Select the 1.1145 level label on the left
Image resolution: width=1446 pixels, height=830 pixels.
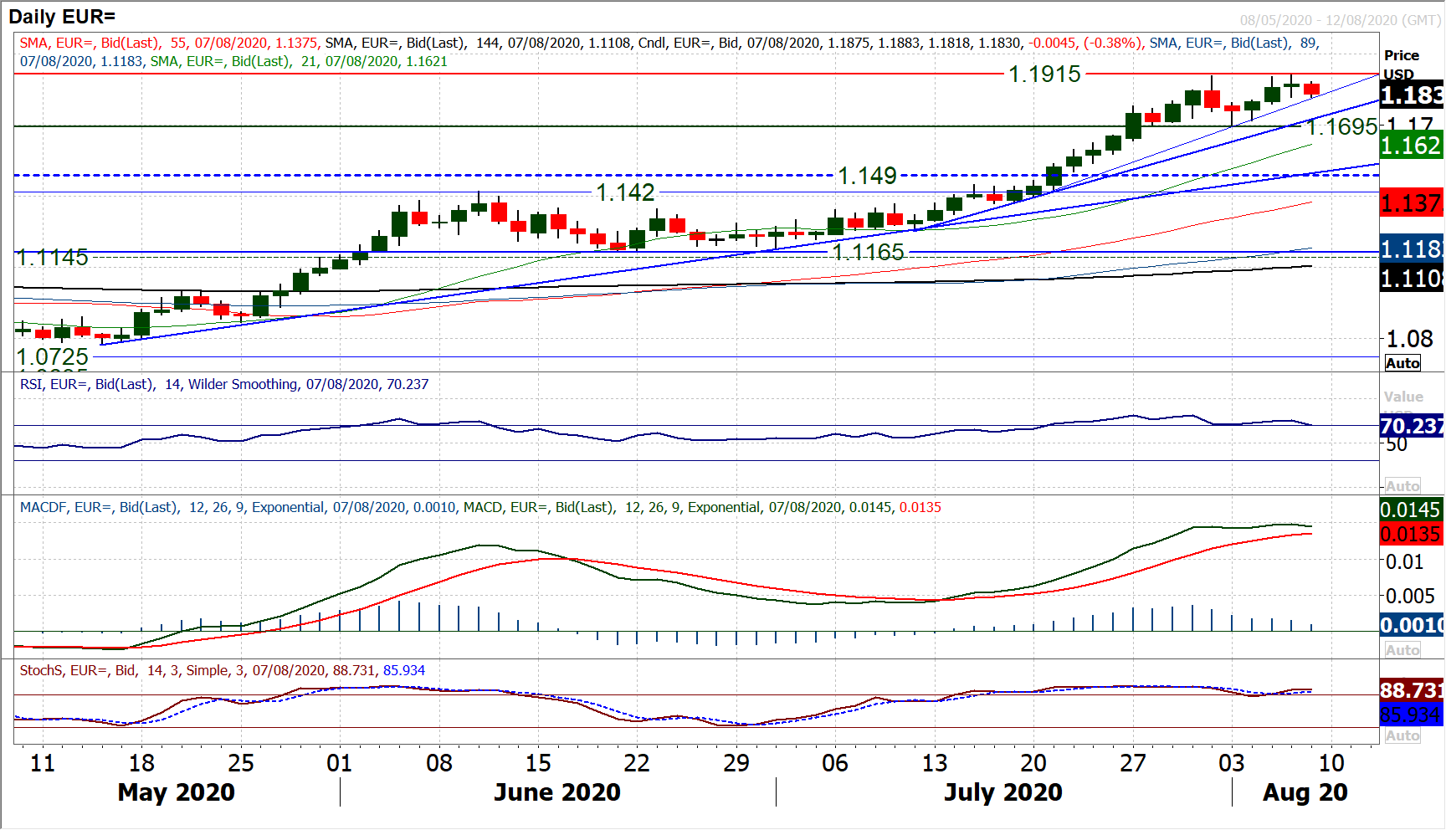[x=52, y=258]
